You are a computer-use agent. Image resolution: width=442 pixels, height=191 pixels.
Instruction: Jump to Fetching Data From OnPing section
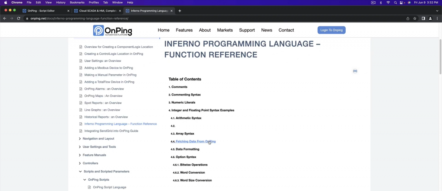click(x=196, y=141)
